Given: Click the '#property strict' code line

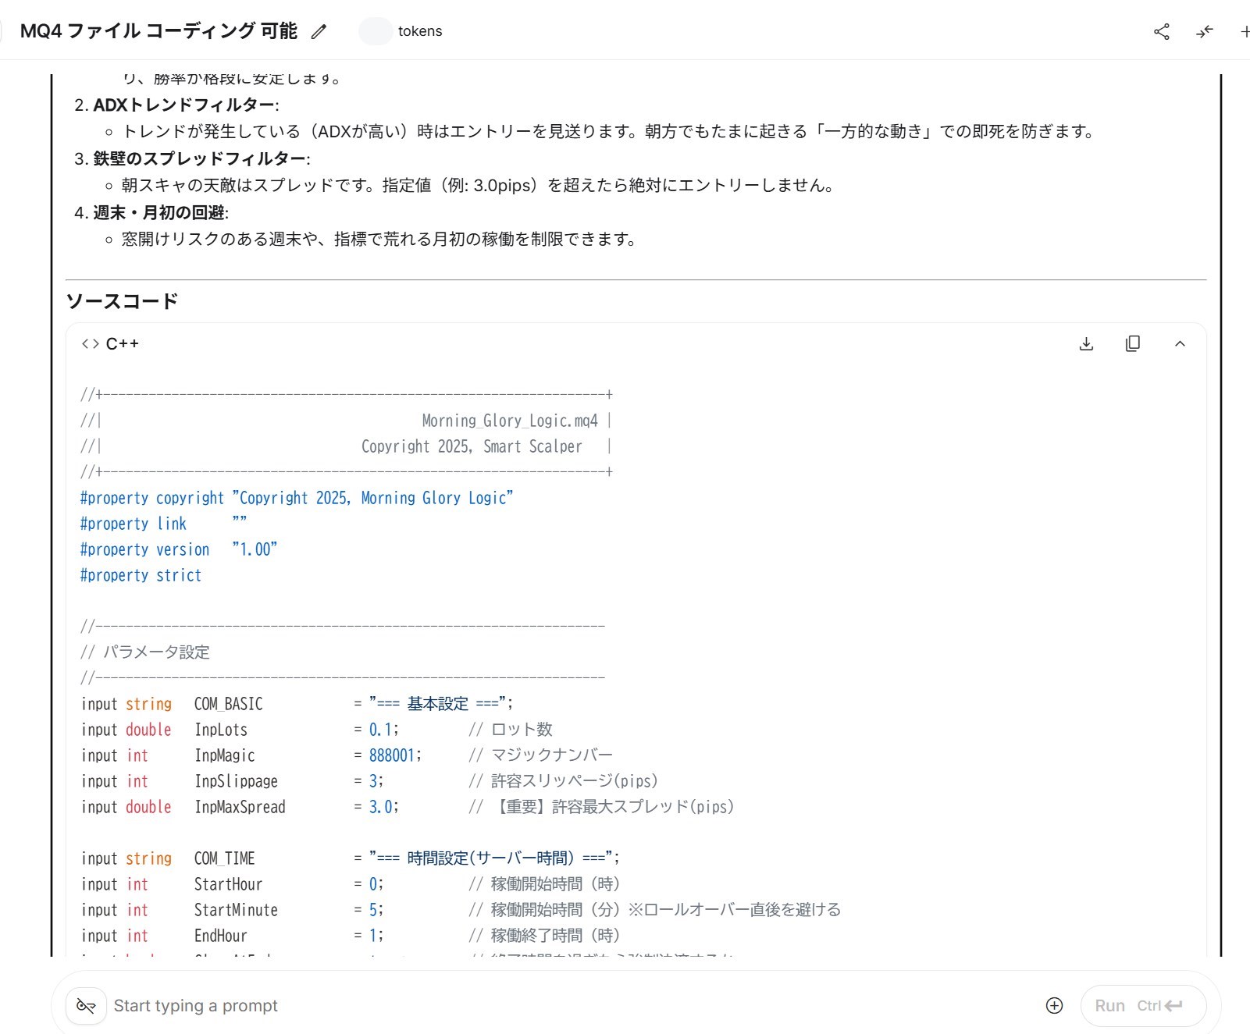Looking at the screenshot, I should tap(141, 576).
